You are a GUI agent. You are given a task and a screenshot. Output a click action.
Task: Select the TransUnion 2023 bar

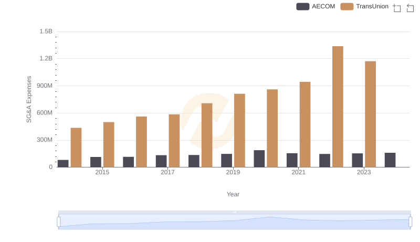click(371, 114)
